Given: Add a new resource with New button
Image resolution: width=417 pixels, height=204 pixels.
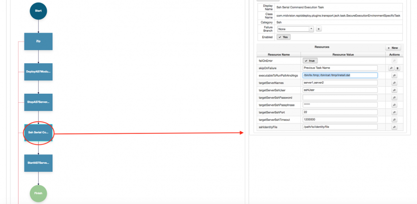Looking at the screenshot, I should pyautogui.click(x=393, y=48).
